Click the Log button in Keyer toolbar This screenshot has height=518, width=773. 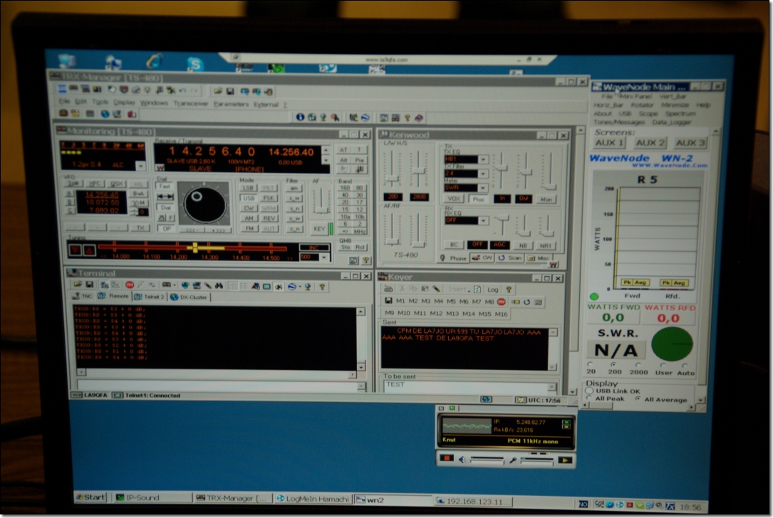pyautogui.click(x=492, y=290)
